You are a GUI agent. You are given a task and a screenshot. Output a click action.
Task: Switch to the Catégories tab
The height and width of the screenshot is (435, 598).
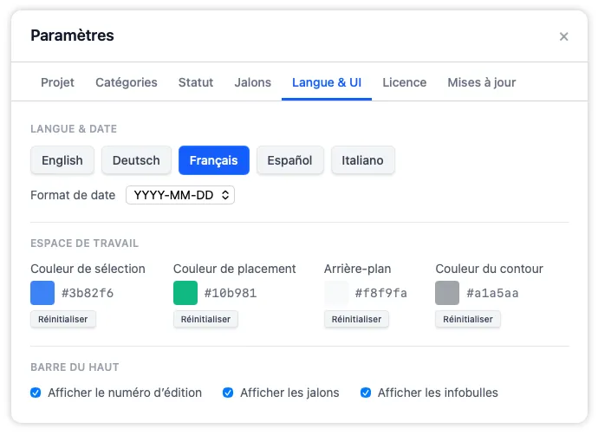pos(127,82)
